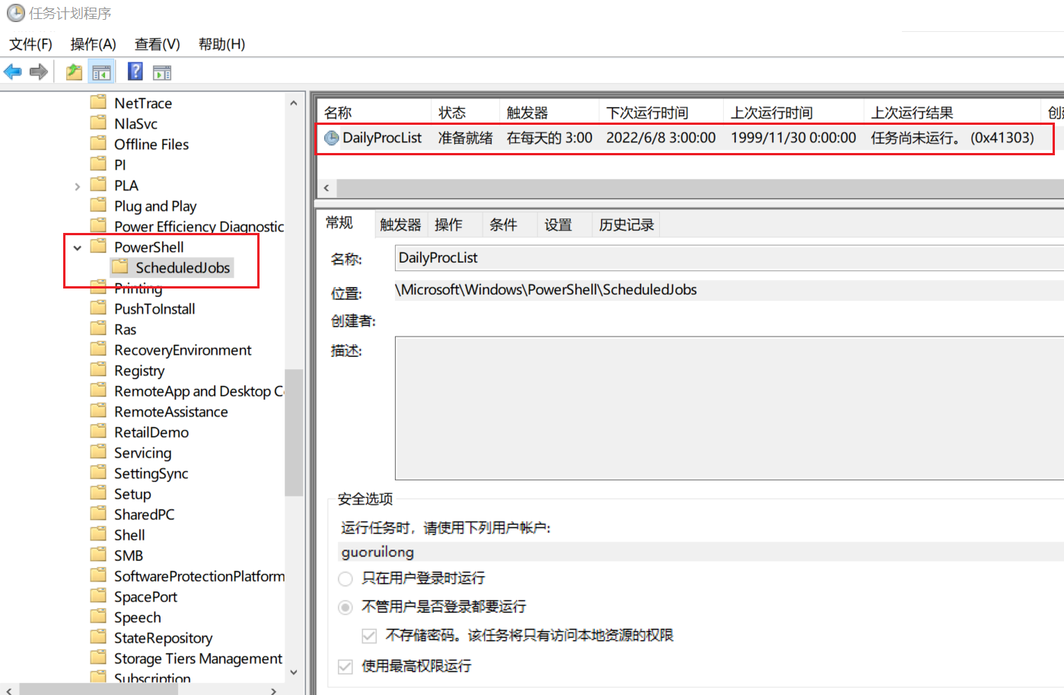
Task: Click the Speech folder icon
Action: pos(98,616)
